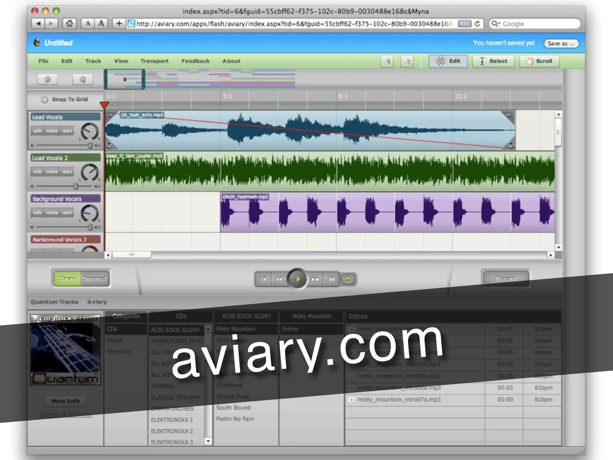Click the rewind transport button
Viewport: 613px width, 460px height.
click(279, 279)
